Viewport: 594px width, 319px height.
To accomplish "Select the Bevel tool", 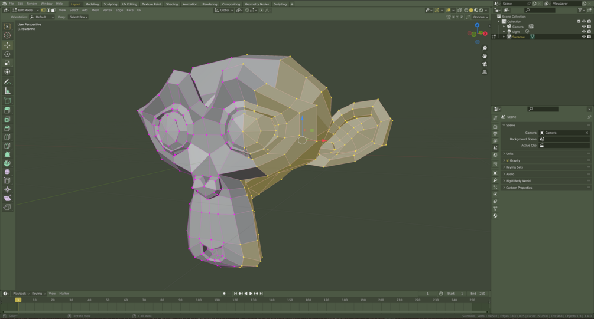I will coord(7,128).
